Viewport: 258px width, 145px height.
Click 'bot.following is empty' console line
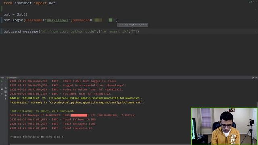42,111
